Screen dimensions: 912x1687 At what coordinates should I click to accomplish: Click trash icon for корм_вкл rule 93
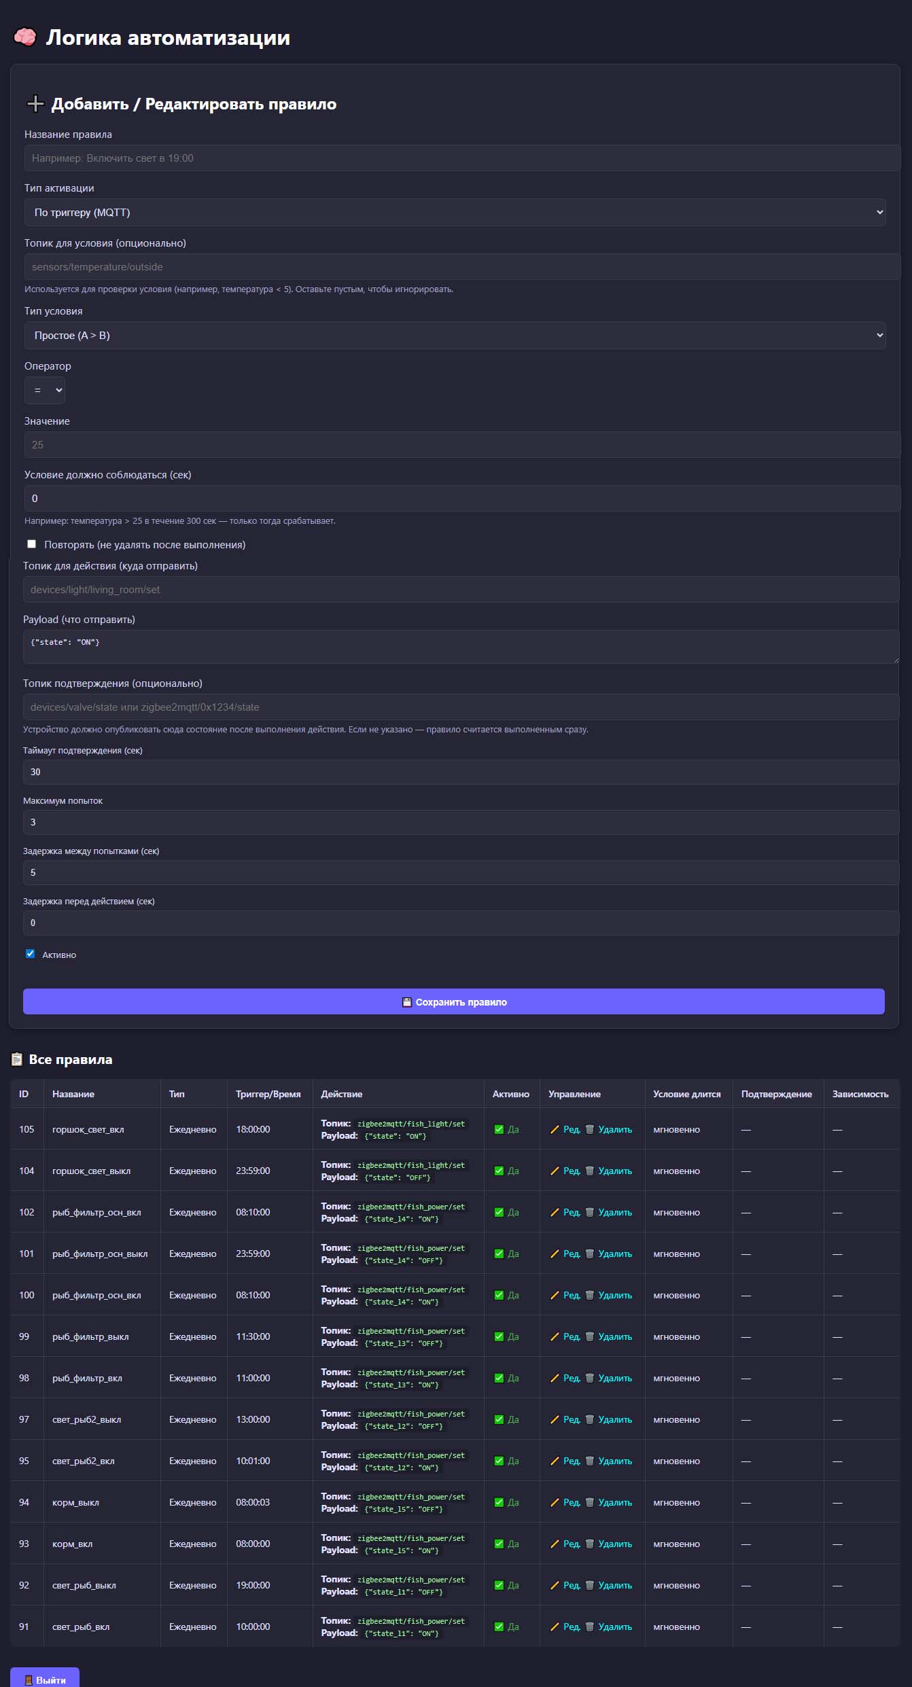(x=589, y=1544)
